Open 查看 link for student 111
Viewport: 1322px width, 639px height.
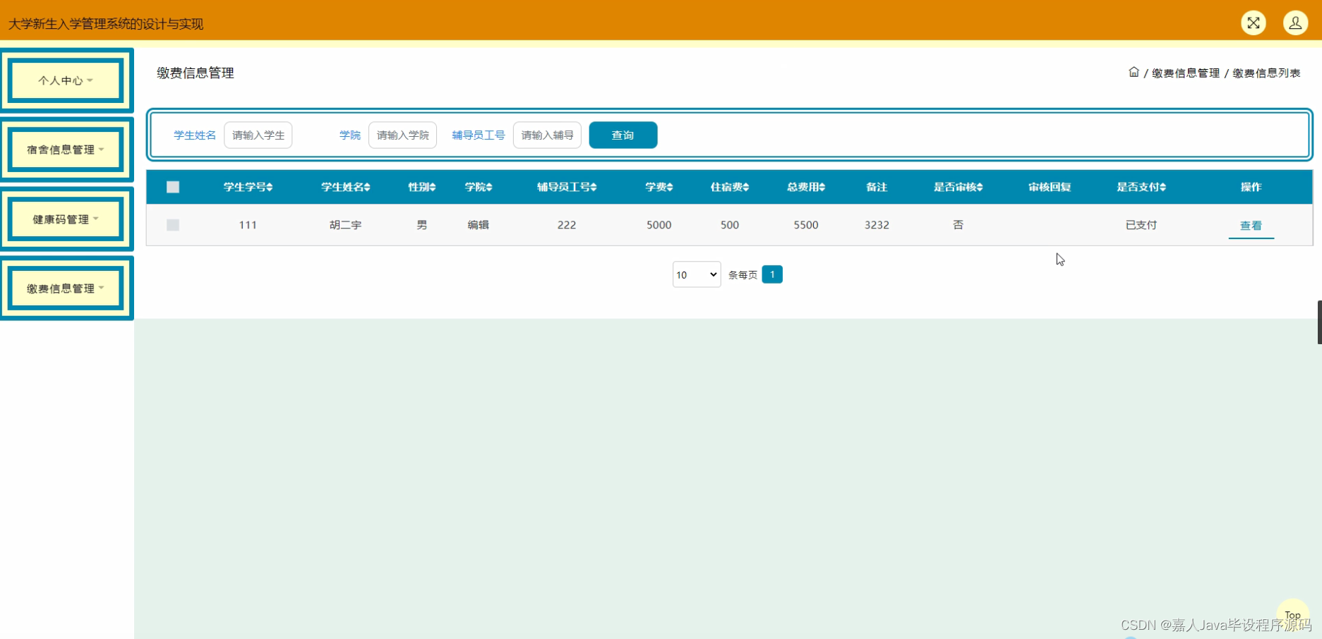click(1251, 226)
